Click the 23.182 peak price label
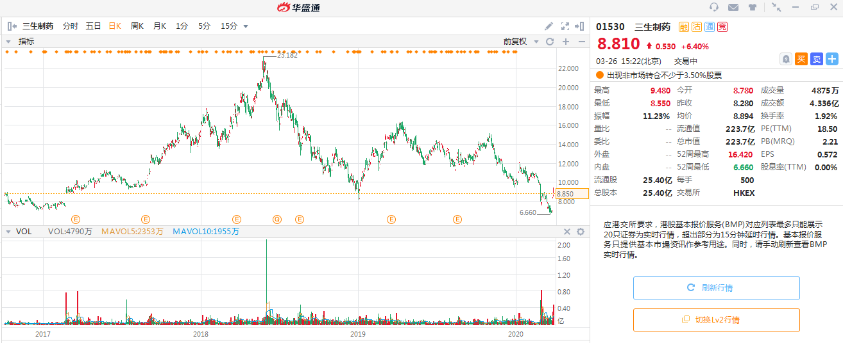The width and height of the screenshot is (843, 343). (287, 56)
